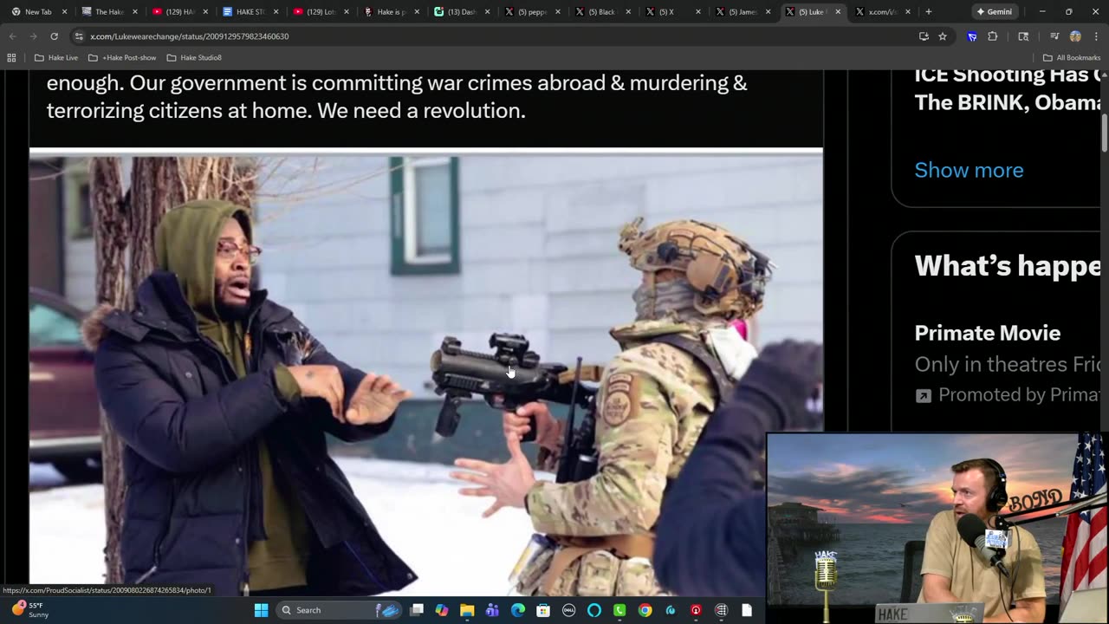Launch Copilot from taskbar
This screenshot has width=1109, height=624.
442,610
